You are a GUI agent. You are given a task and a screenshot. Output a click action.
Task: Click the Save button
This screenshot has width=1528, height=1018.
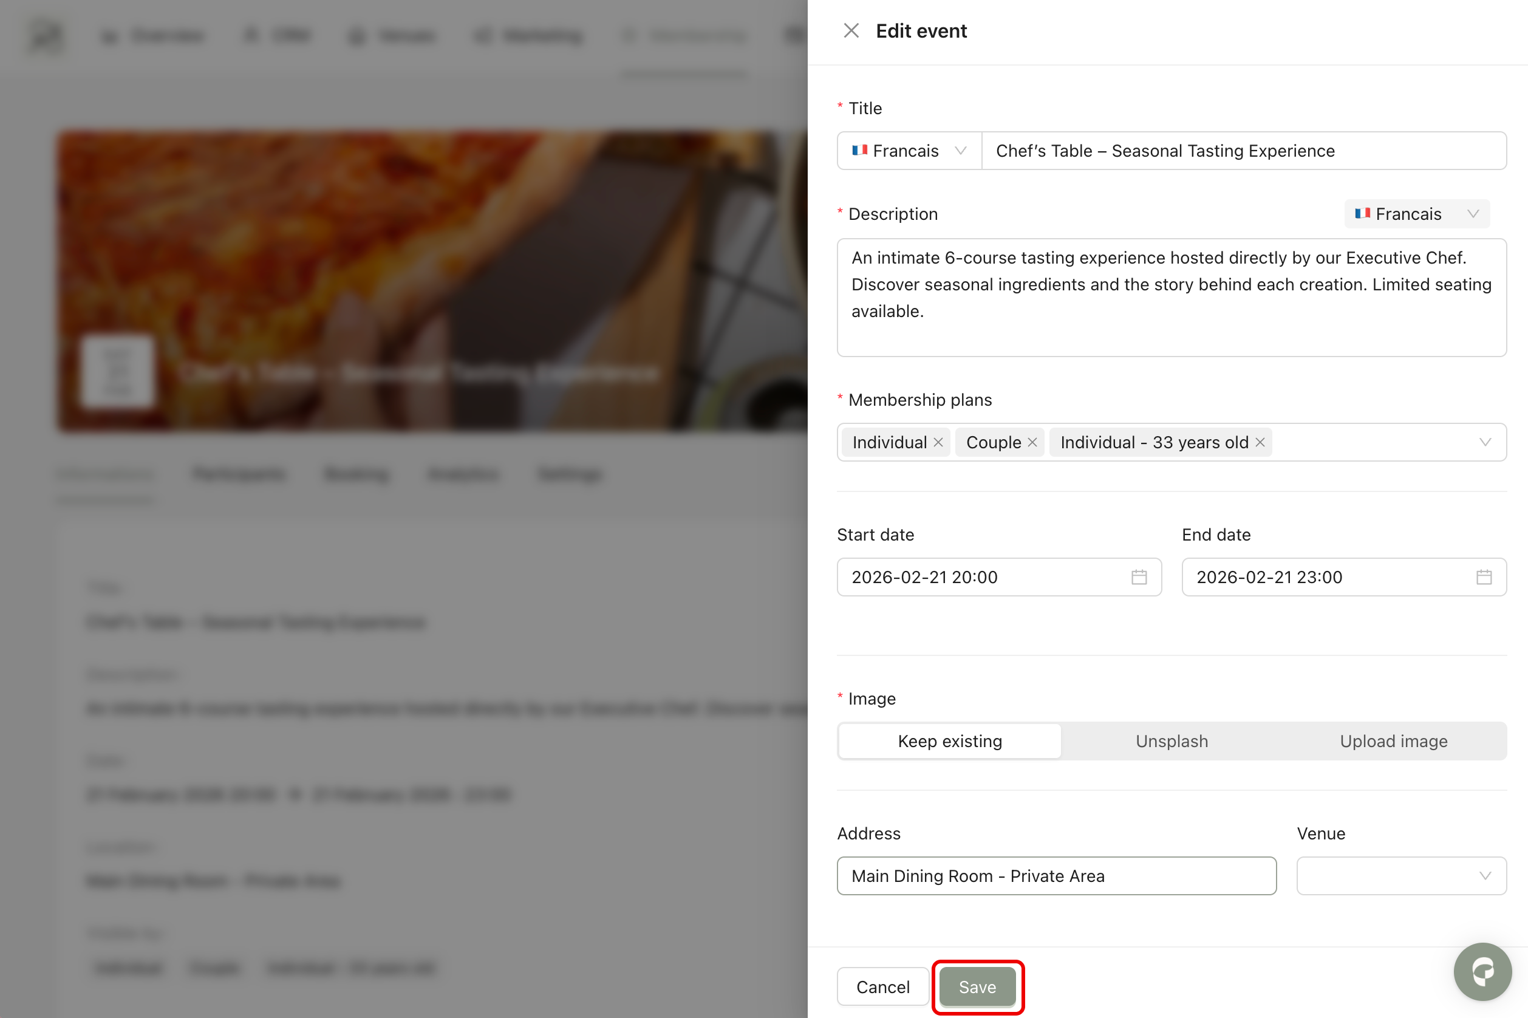[977, 987]
